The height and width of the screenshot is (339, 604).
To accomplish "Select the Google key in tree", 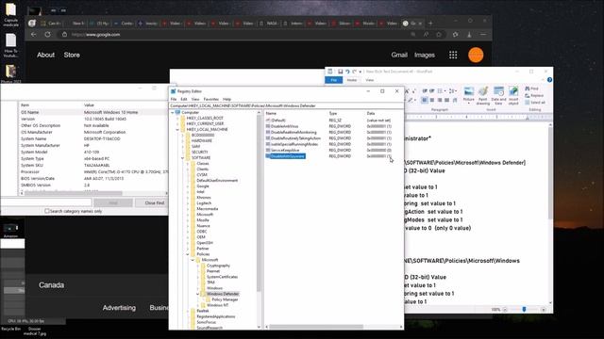I will [x=203, y=186].
